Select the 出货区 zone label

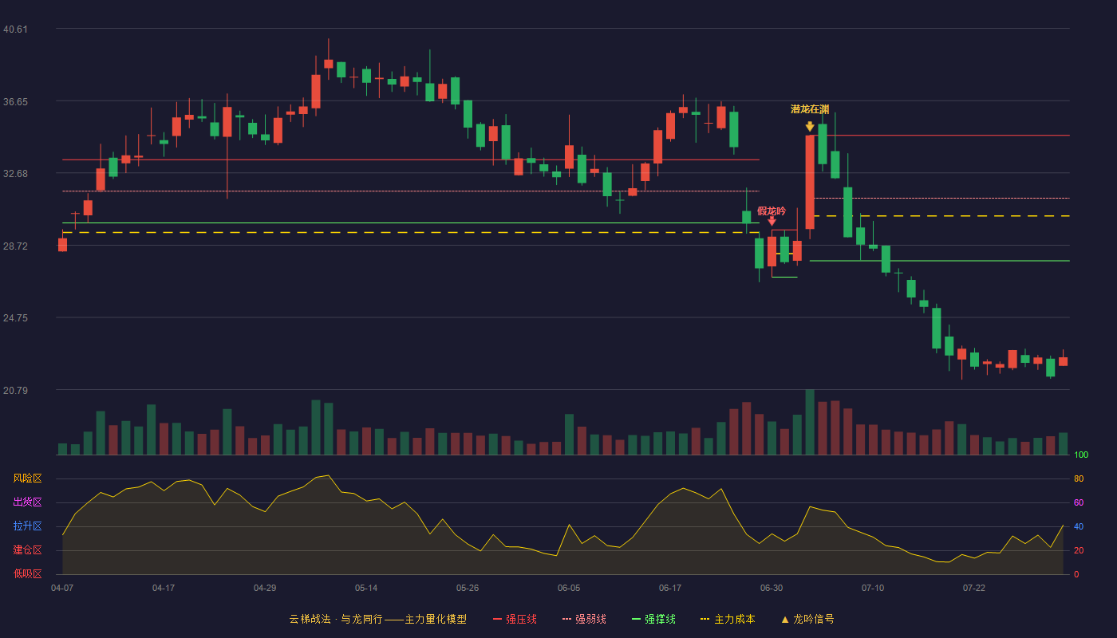pyautogui.click(x=27, y=502)
